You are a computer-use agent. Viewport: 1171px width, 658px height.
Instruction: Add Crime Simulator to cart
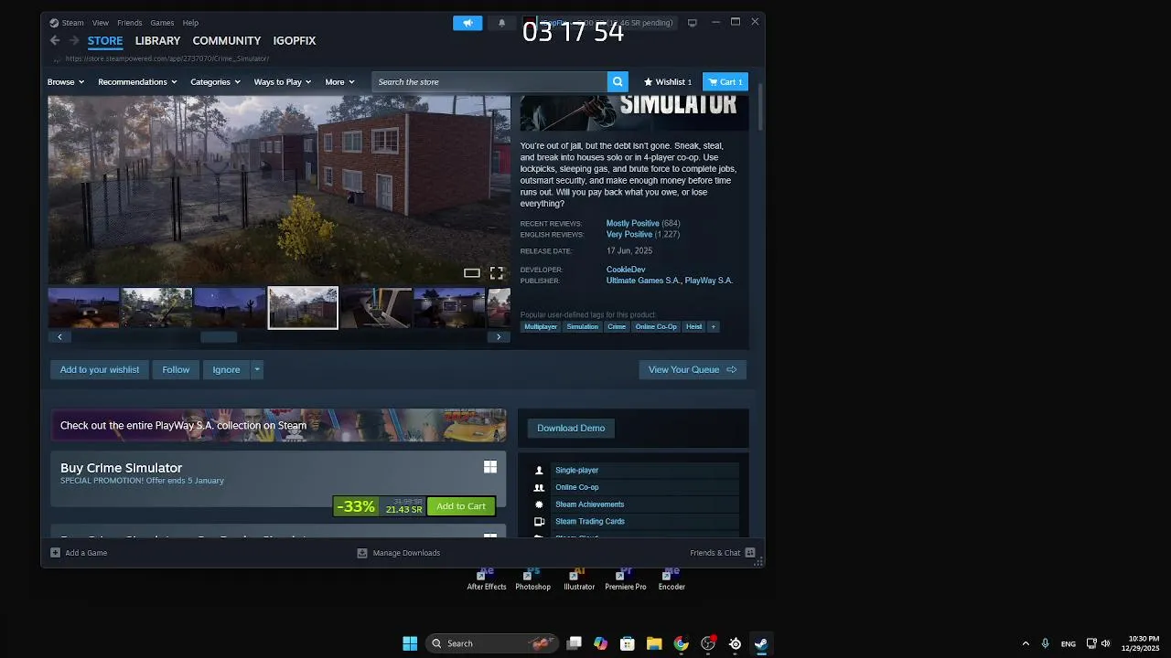461,506
